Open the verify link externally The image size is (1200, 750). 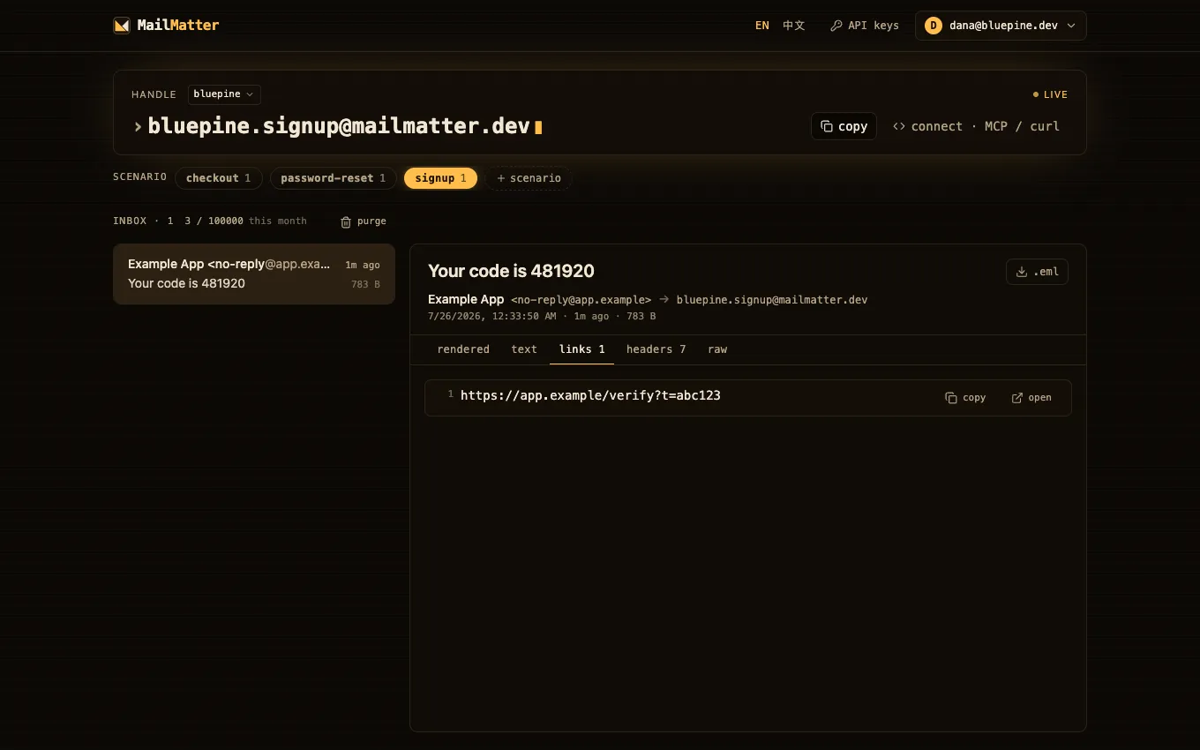(x=1031, y=398)
